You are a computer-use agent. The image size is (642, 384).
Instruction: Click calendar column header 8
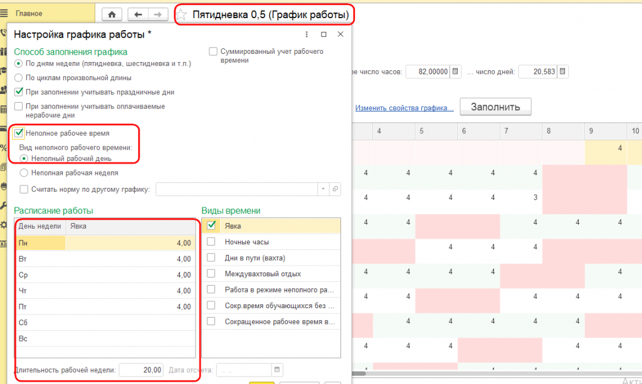click(564, 131)
